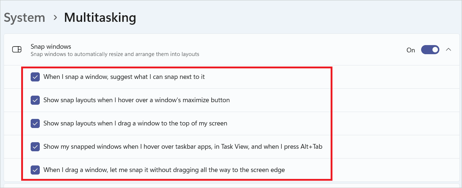462x188 pixels.
Task: Uncheck the suggest-what-to-snap-next checkbox
Action: (35, 77)
